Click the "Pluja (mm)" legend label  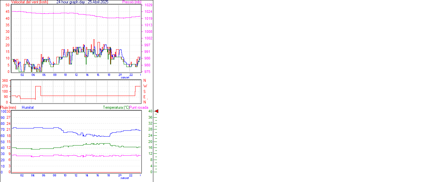click(8, 107)
